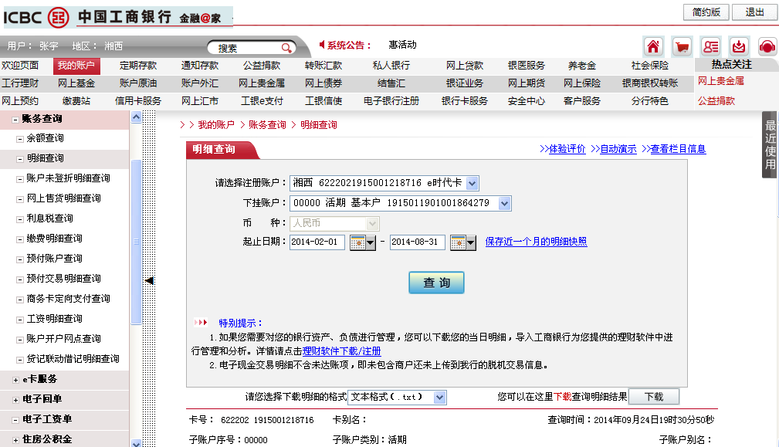The image size is (779, 447).
Task: Click the start date field 2014-02-01
Action: tap(317, 242)
